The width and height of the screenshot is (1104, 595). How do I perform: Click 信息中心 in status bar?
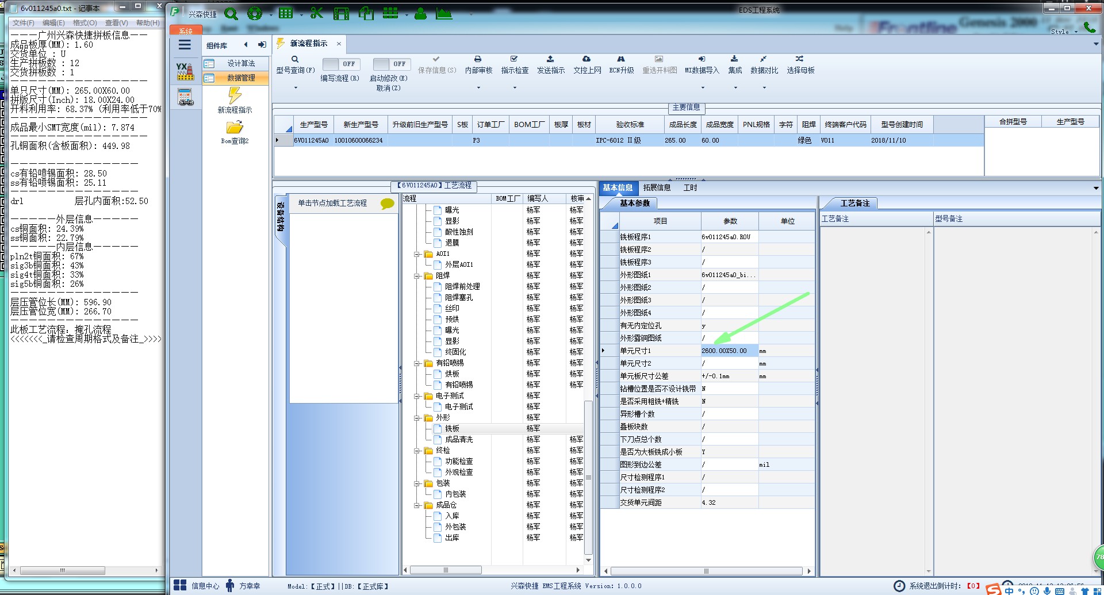197,586
